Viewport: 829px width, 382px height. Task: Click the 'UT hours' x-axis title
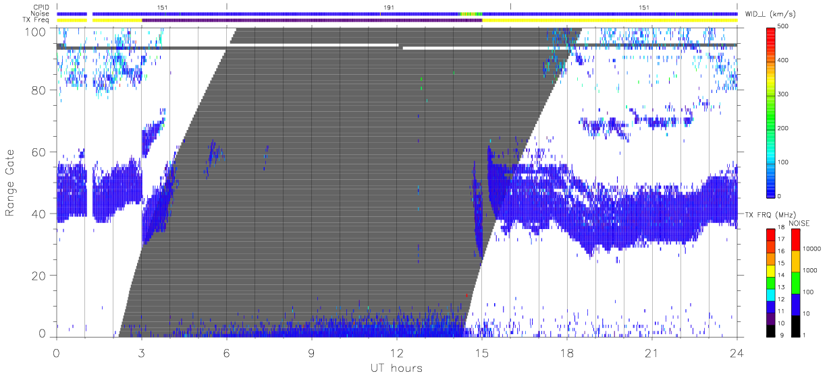pos(396,369)
